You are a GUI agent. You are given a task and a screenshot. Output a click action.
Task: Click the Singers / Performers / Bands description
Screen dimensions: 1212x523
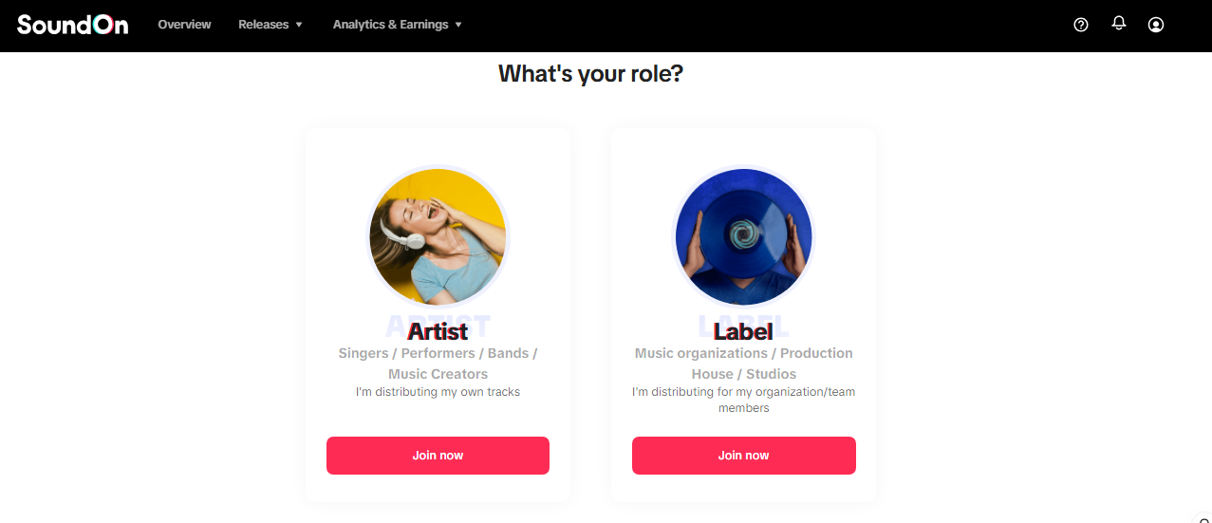point(438,364)
